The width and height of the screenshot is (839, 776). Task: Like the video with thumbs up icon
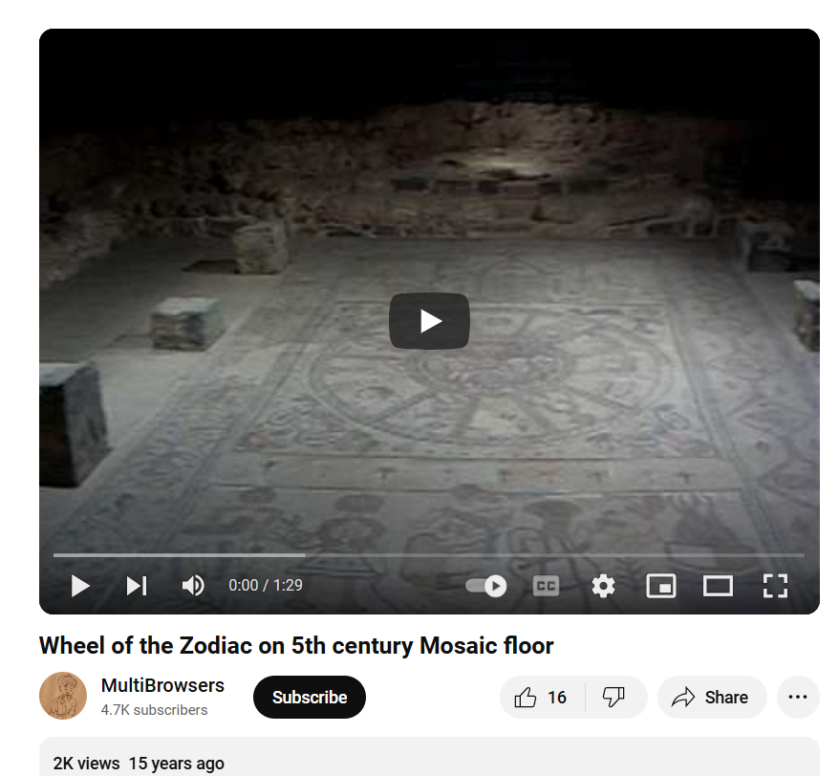click(542, 697)
